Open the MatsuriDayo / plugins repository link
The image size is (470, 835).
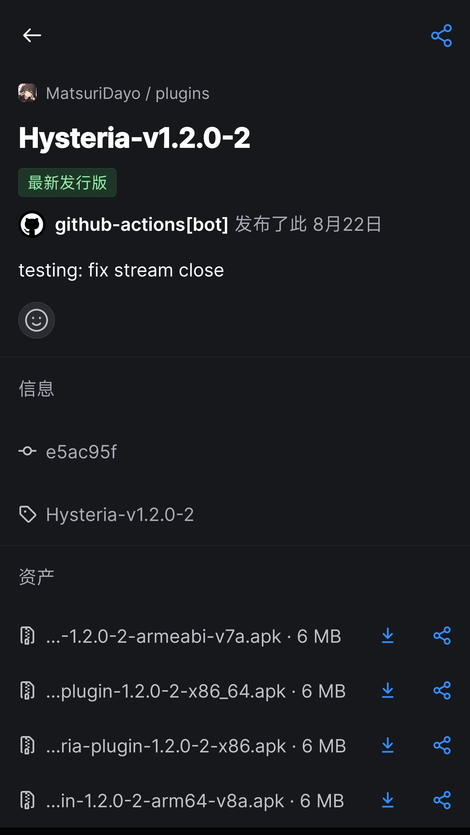(127, 93)
